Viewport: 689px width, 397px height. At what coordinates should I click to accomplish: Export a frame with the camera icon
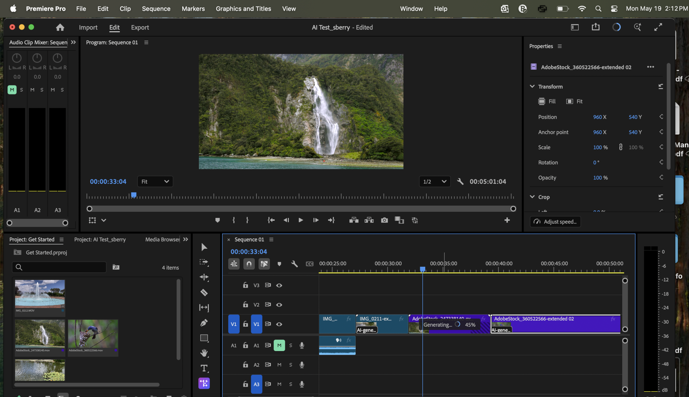click(x=384, y=220)
